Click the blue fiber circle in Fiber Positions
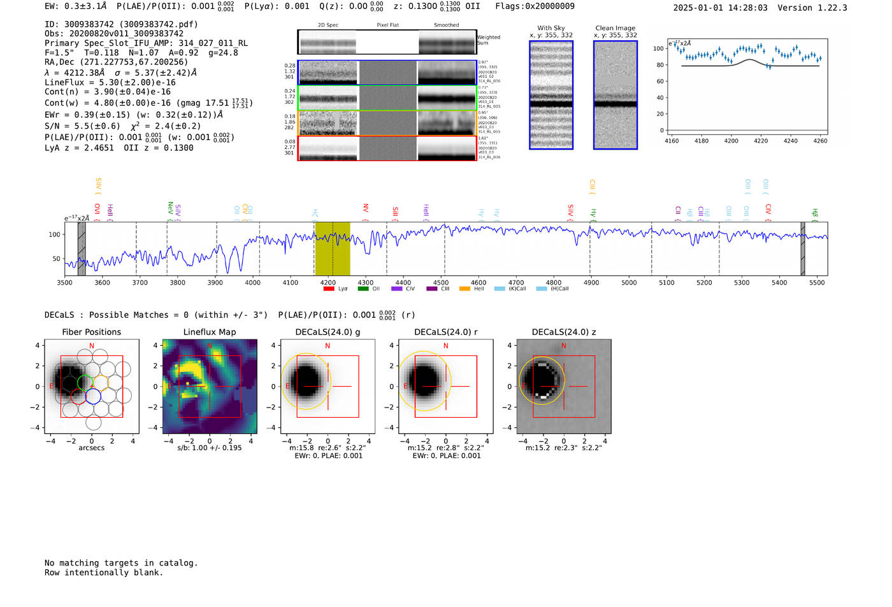 point(93,396)
